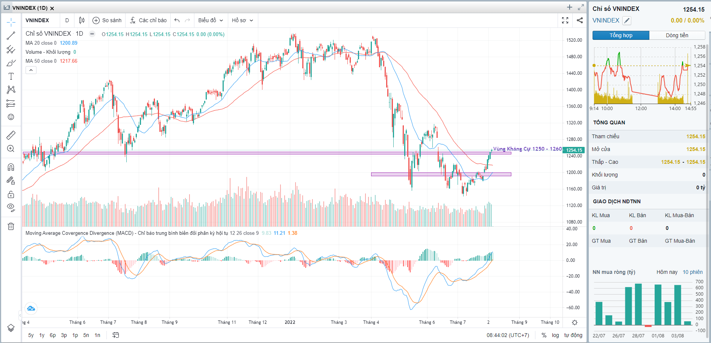Open the forecast and measurement tools
Viewport: 711px width, 343px height.
click(x=11, y=103)
